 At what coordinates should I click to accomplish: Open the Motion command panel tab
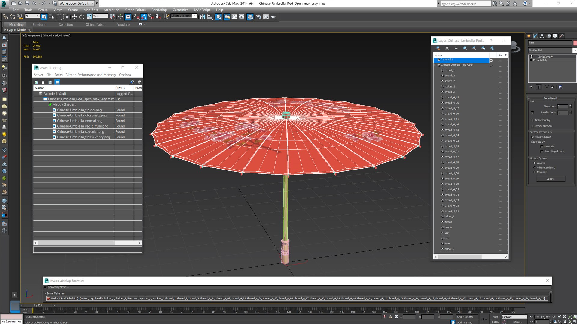[x=549, y=36]
